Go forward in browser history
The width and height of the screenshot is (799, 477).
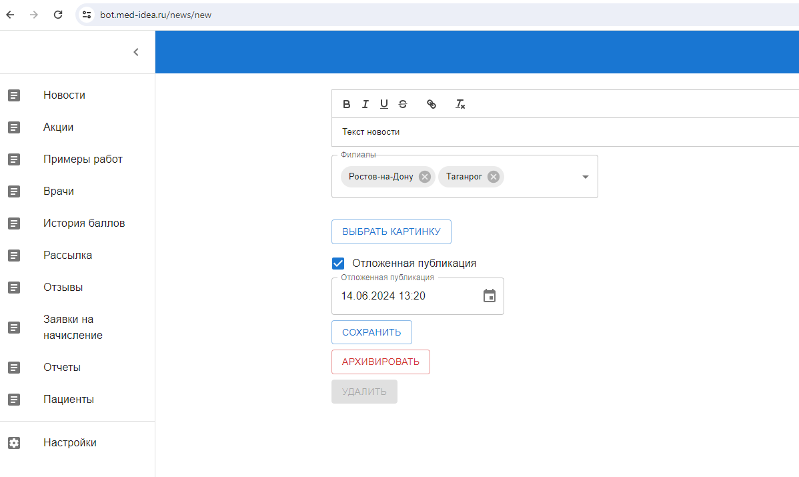tap(34, 15)
